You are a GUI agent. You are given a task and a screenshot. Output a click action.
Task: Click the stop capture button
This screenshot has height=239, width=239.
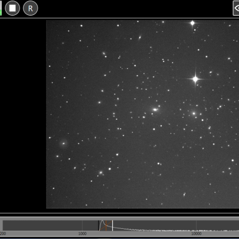point(13,8)
